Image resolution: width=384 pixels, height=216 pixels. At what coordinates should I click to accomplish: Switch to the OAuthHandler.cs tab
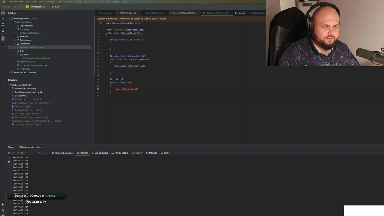click(x=127, y=13)
